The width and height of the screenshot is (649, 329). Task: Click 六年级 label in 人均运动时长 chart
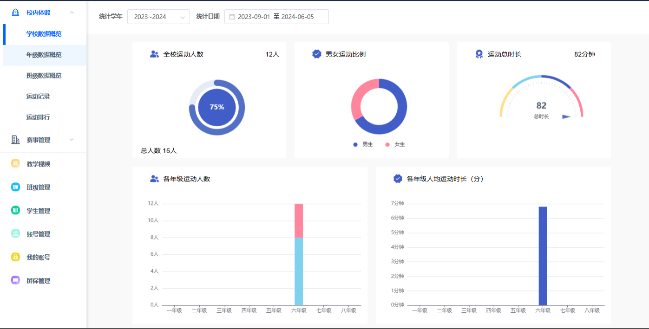coord(543,310)
